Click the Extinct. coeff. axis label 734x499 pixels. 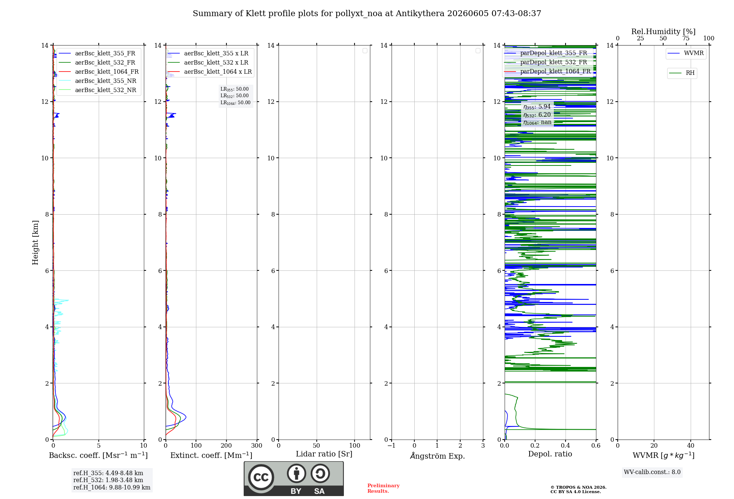[211, 455]
